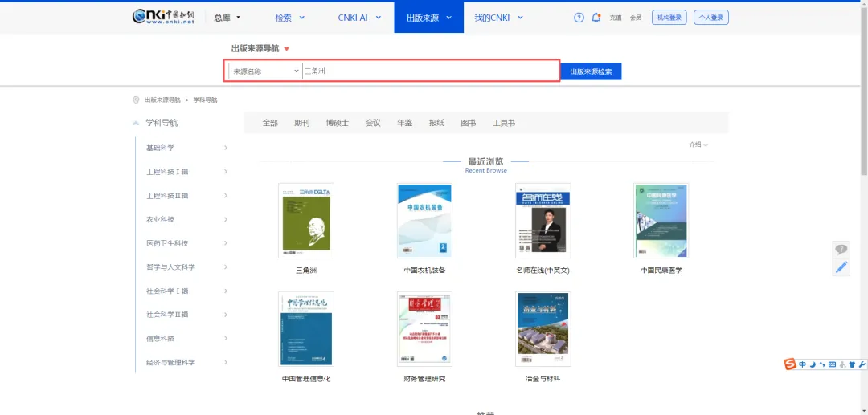
Task: Click the Sogou moon half-width icon
Action: click(x=813, y=364)
